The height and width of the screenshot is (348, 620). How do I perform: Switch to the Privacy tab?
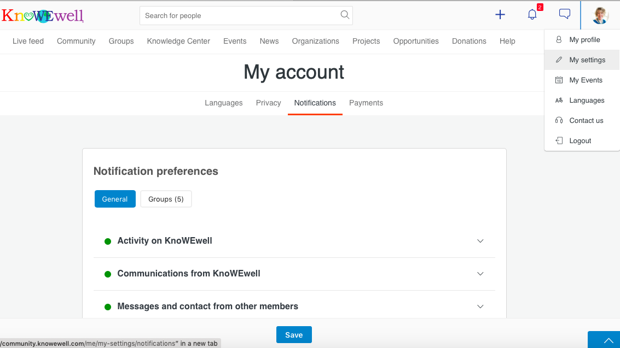tap(268, 103)
